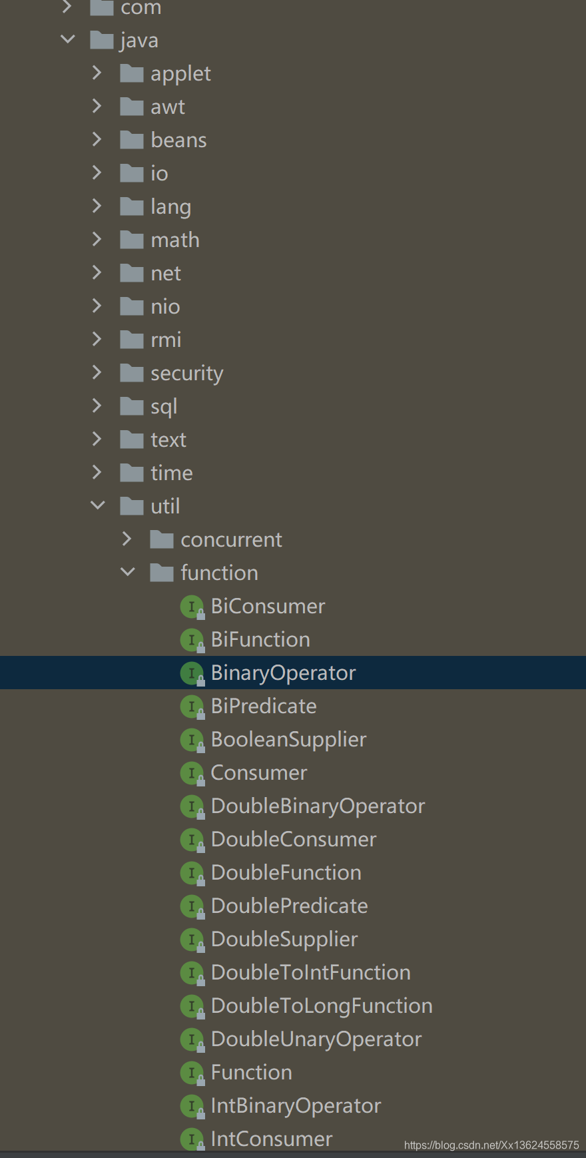Viewport: 586px width, 1158px height.
Task: Select the math package label
Action: click(175, 240)
